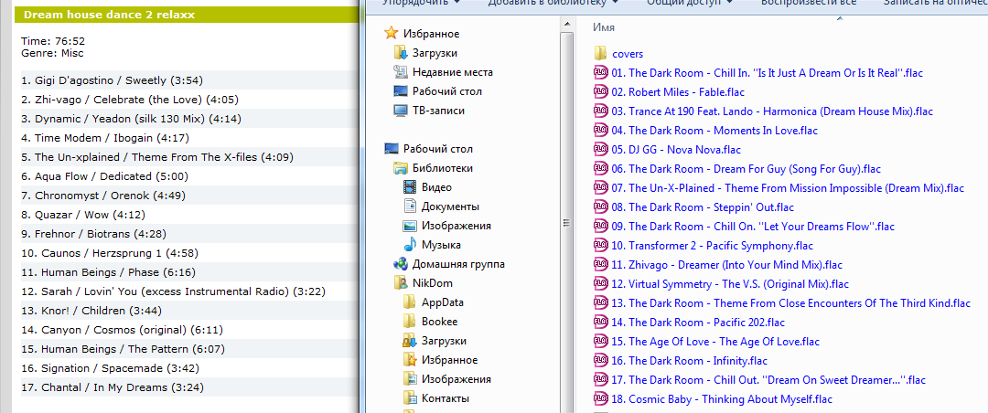Click the Избранное star icon
The height and width of the screenshot is (413, 988).
[x=392, y=34]
